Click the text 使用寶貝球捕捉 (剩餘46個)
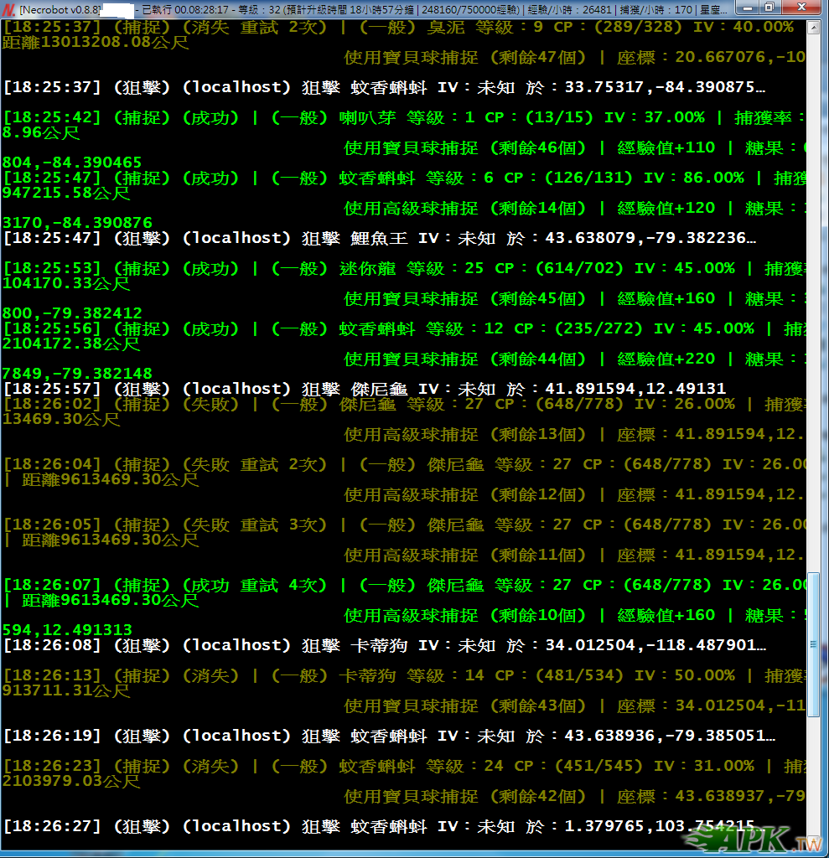 (465, 147)
